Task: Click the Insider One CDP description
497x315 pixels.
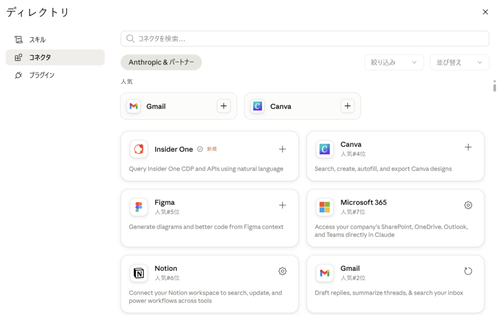Action: click(206, 169)
